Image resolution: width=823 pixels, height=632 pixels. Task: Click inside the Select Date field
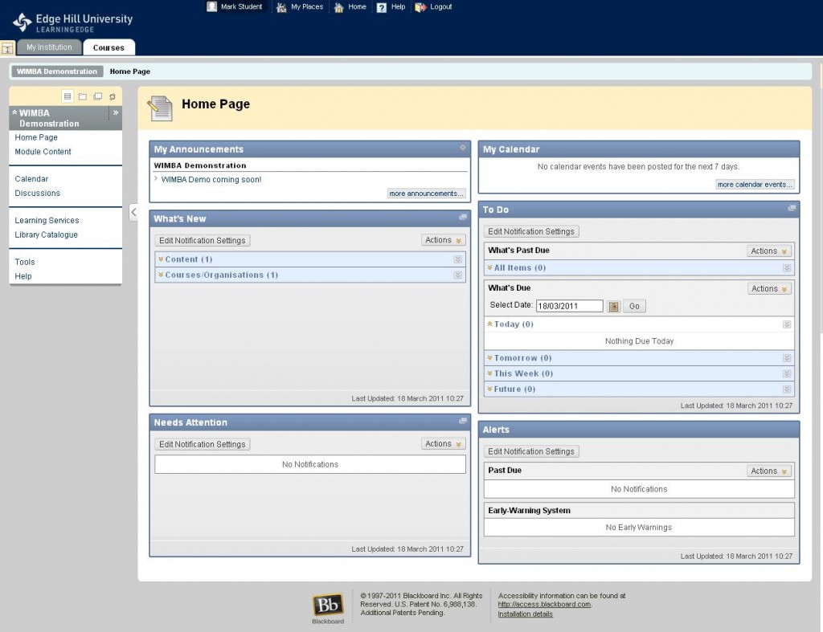(571, 305)
